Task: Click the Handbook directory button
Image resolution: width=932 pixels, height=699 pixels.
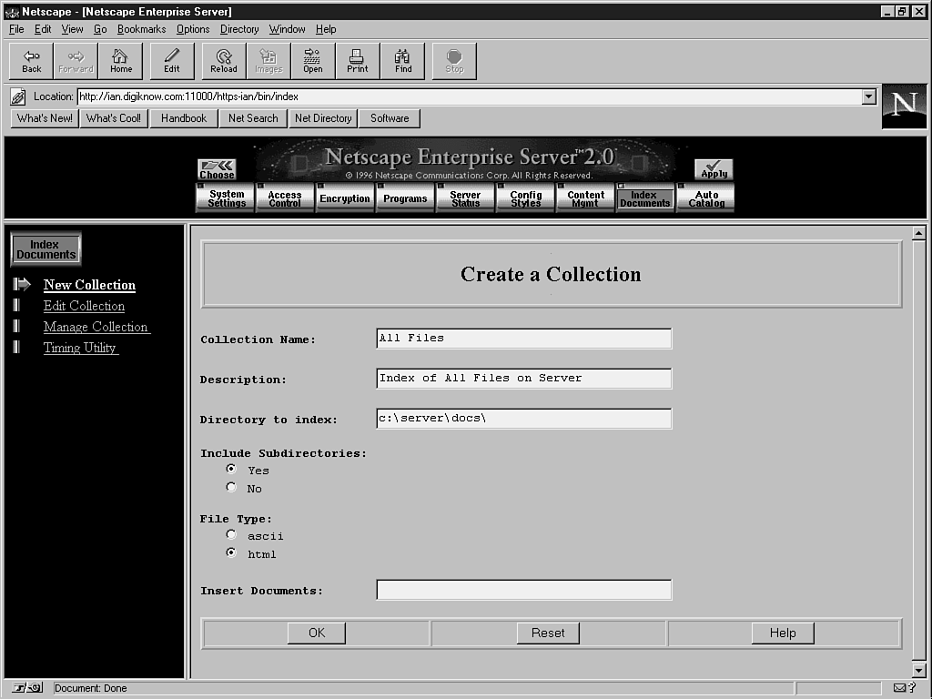Action: [x=184, y=118]
